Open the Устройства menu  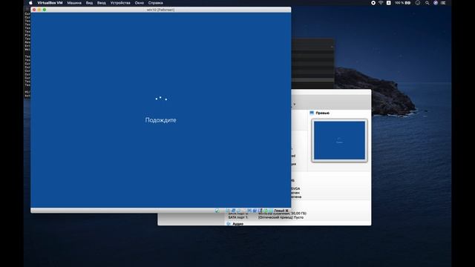coord(120,3)
